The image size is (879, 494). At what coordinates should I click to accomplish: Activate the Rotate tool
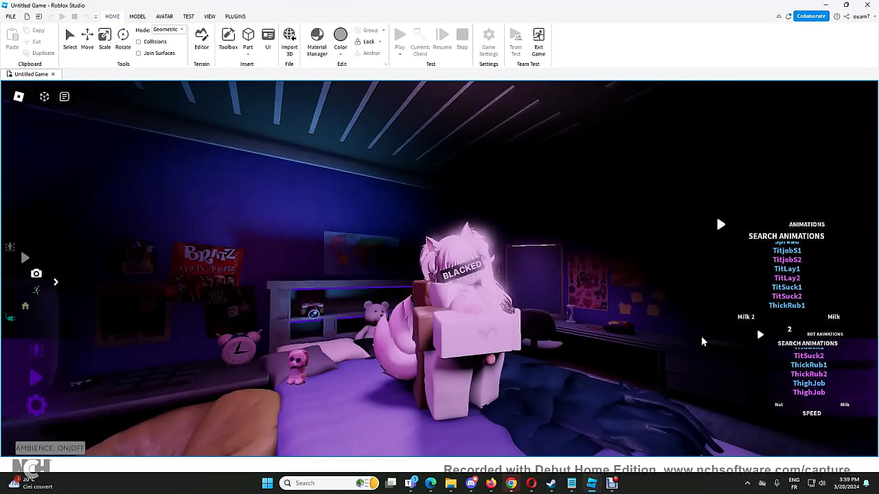click(123, 39)
